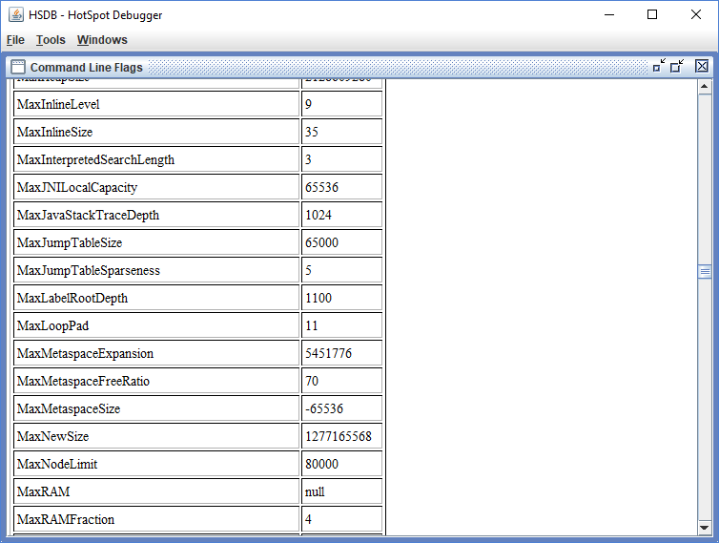Image resolution: width=719 pixels, height=543 pixels.
Task: Click the scrollbar up arrow
Action: [705, 86]
